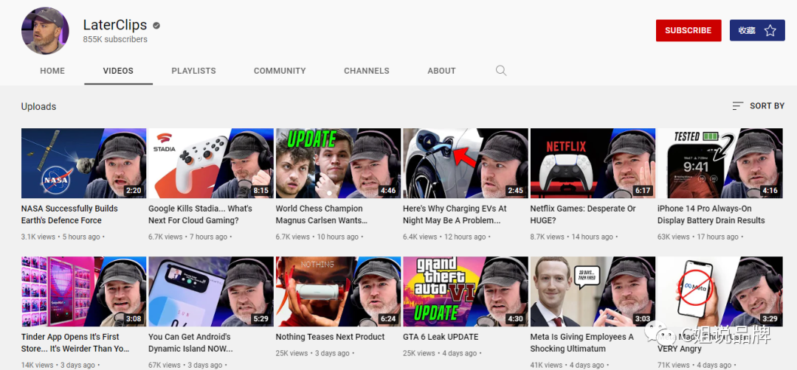Open the iPhone 14 Pro TESTED thumbnail
The image size is (797, 370).
pos(720,163)
